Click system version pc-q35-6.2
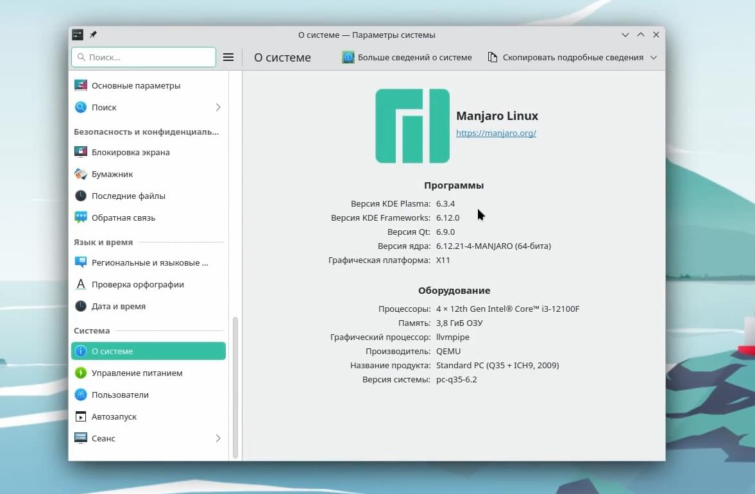Viewport: 755px width, 494px height. coord(457,379)
